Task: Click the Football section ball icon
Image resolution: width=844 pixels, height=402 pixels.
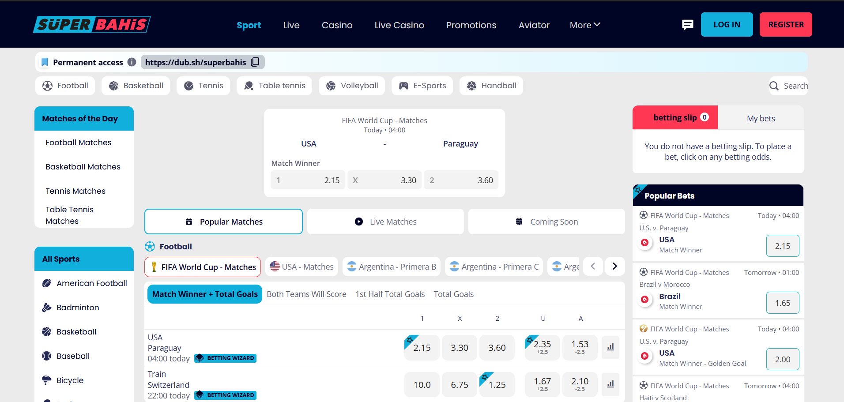Action: 150,246
